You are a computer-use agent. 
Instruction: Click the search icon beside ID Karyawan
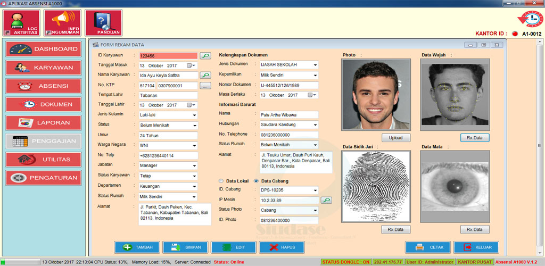pyautogui.click(x=205, y=55)
